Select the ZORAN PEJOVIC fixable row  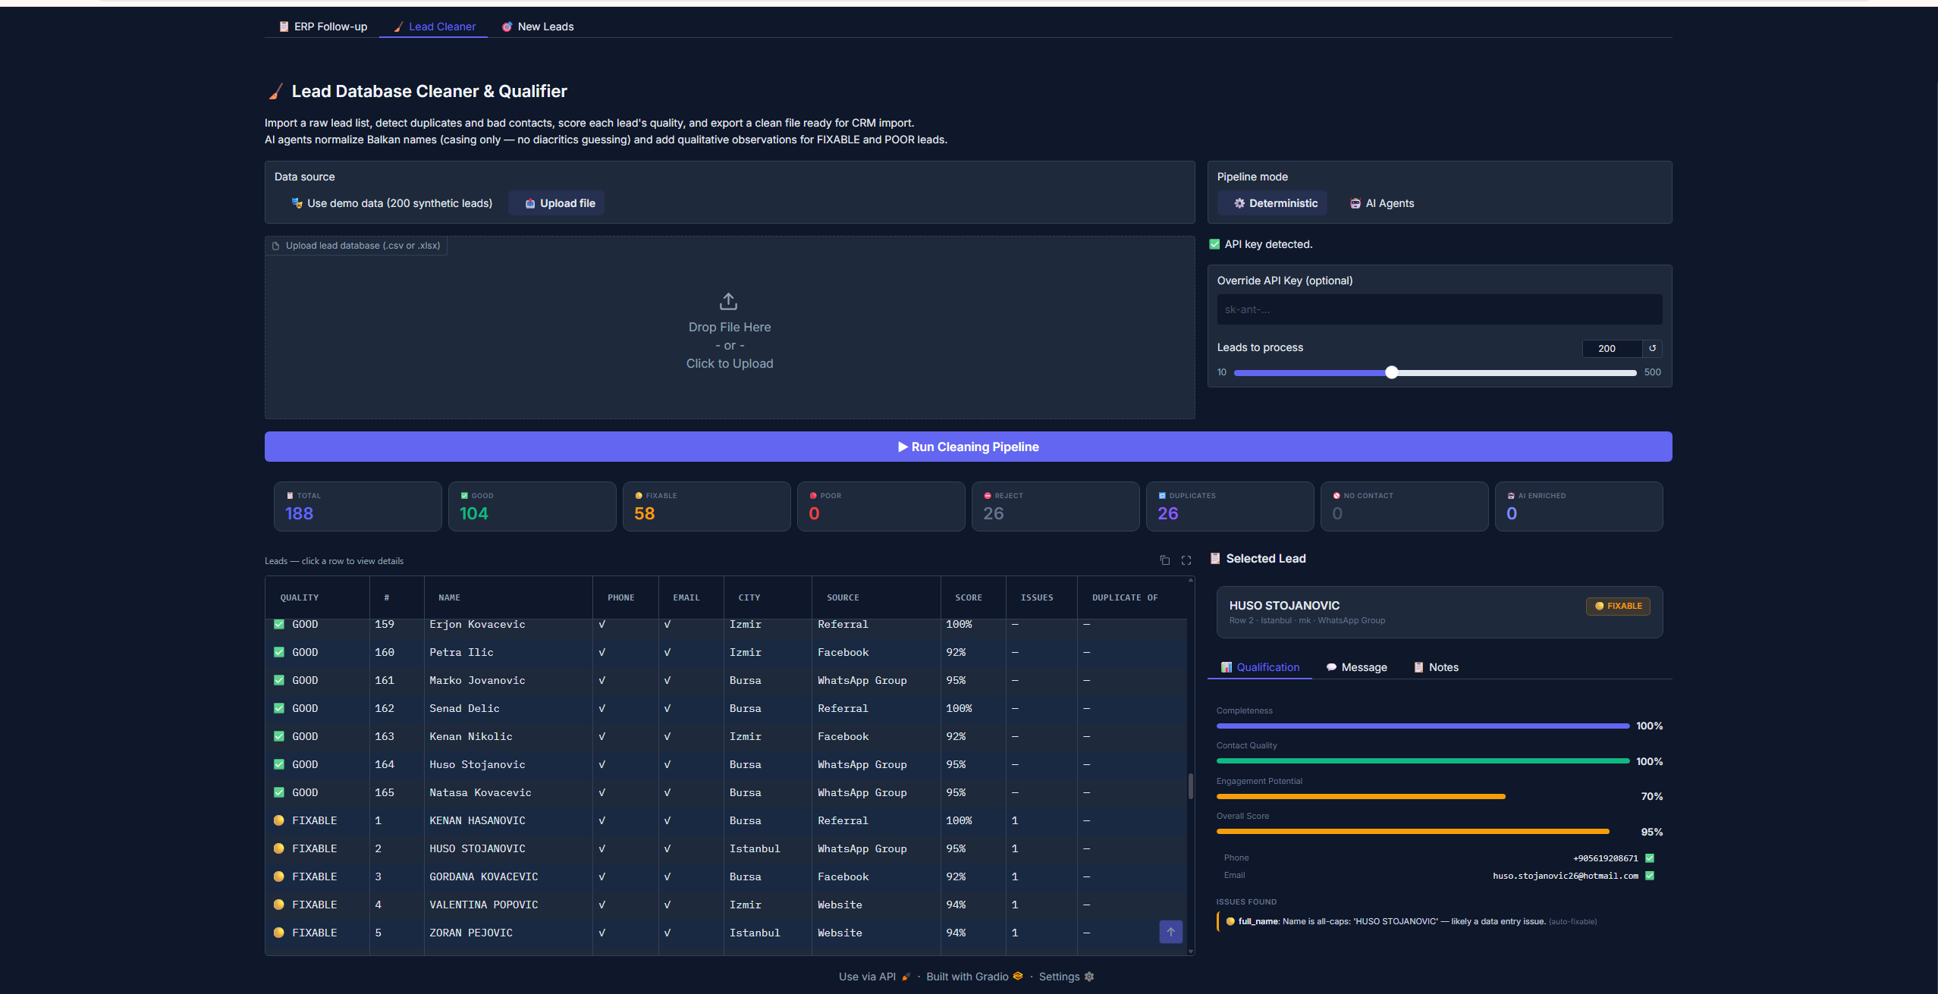click(x=726, y=933)
